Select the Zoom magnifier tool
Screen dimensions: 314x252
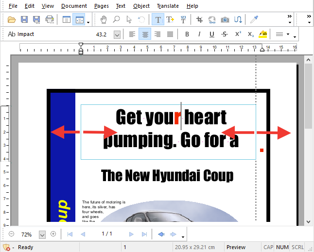pyautogui.click(x=116, y=19)
